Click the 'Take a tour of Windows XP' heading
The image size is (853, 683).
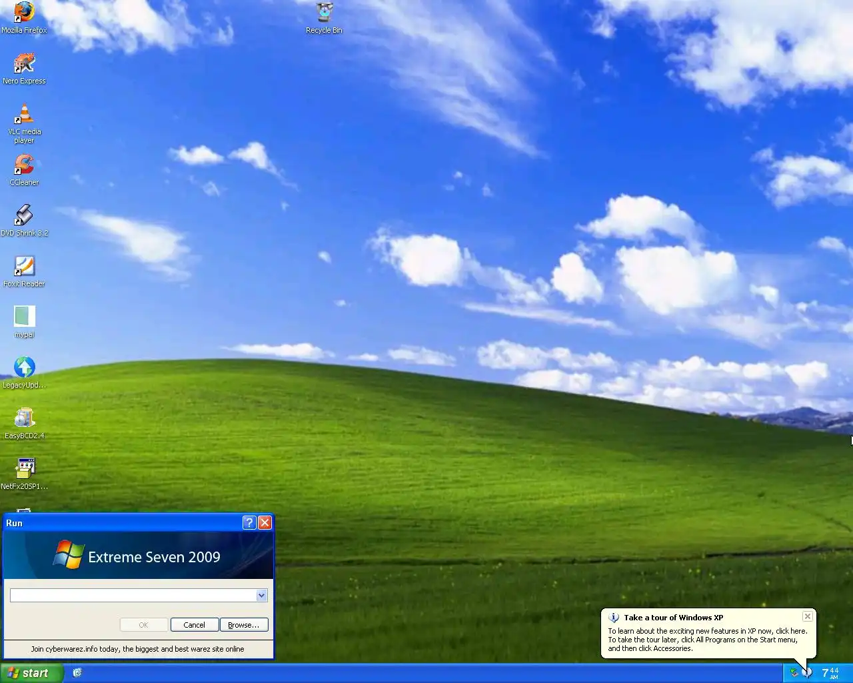click(673, 618)
